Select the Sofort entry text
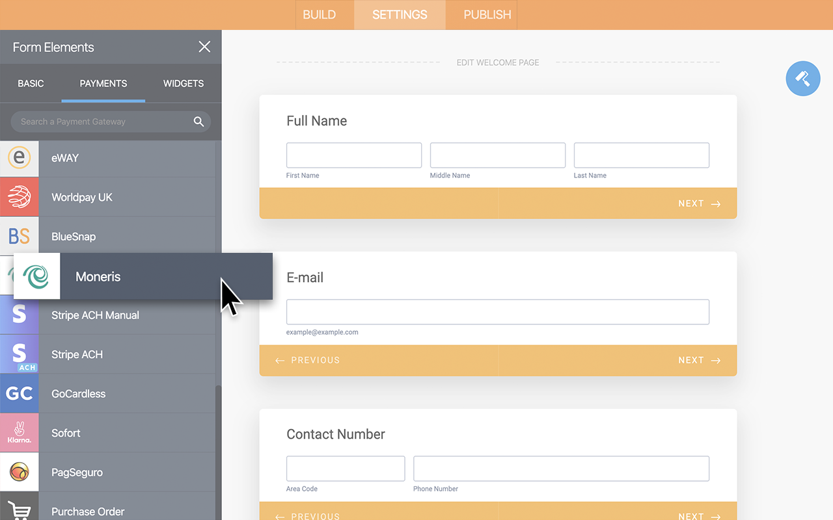Viewport: 833px width, 520px height. [66, 433]
